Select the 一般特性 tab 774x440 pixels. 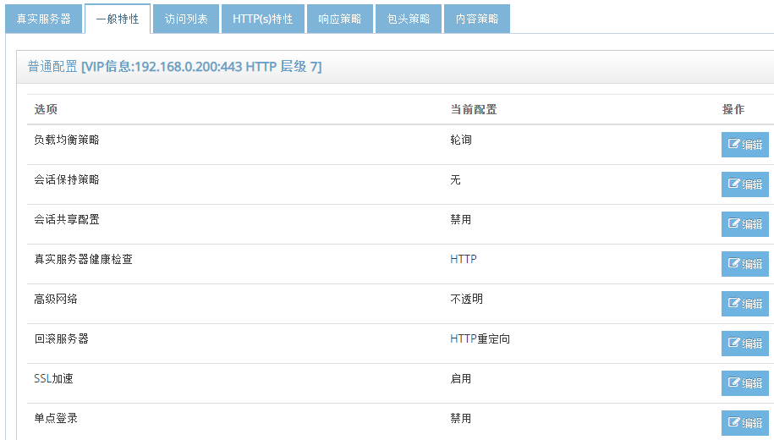[118, 19]
